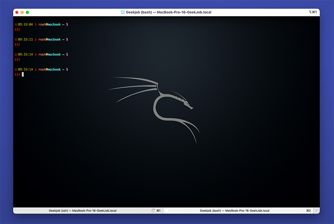Click the ⌥⌘1 shortcut indicator in title bar
This screenshot has width=334, height=224.
[x=313, y=12]
